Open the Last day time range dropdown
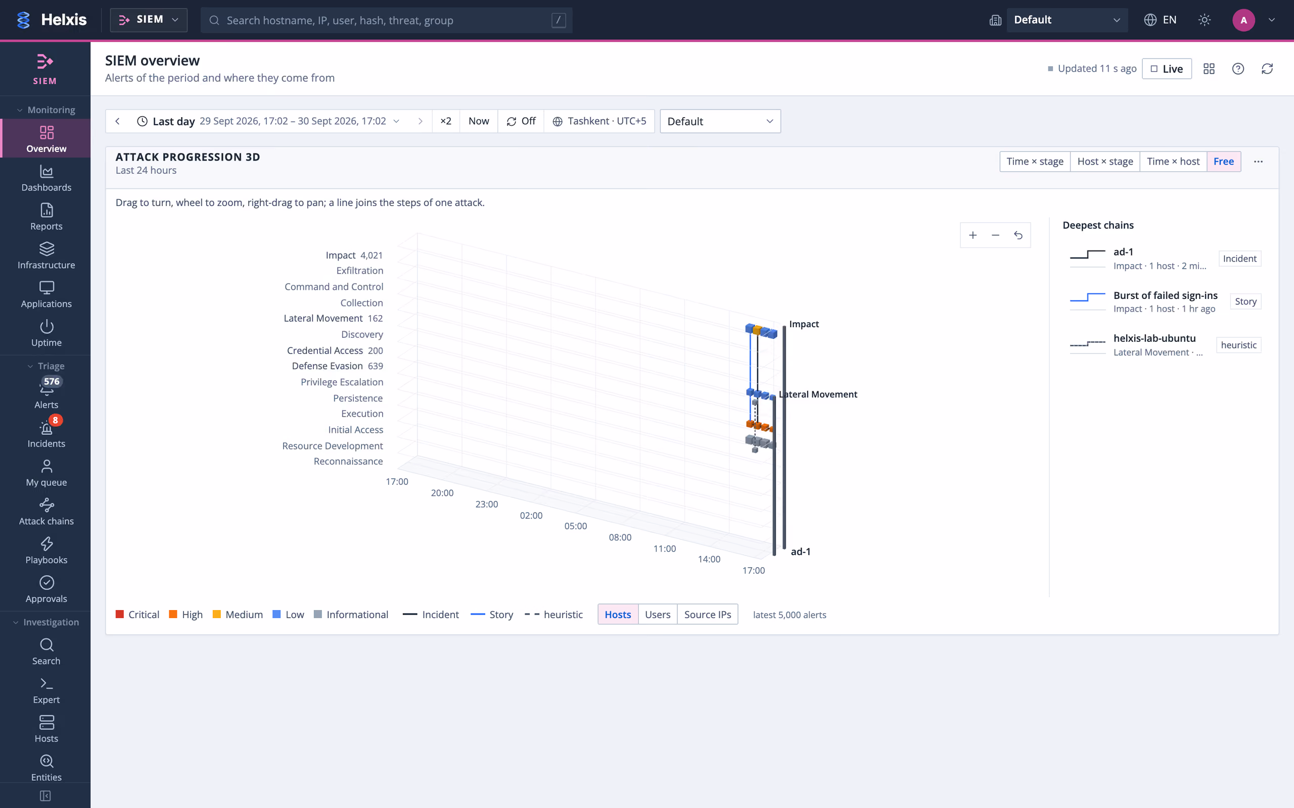The height and width of the screenshot is (808, 1294). 268,121
